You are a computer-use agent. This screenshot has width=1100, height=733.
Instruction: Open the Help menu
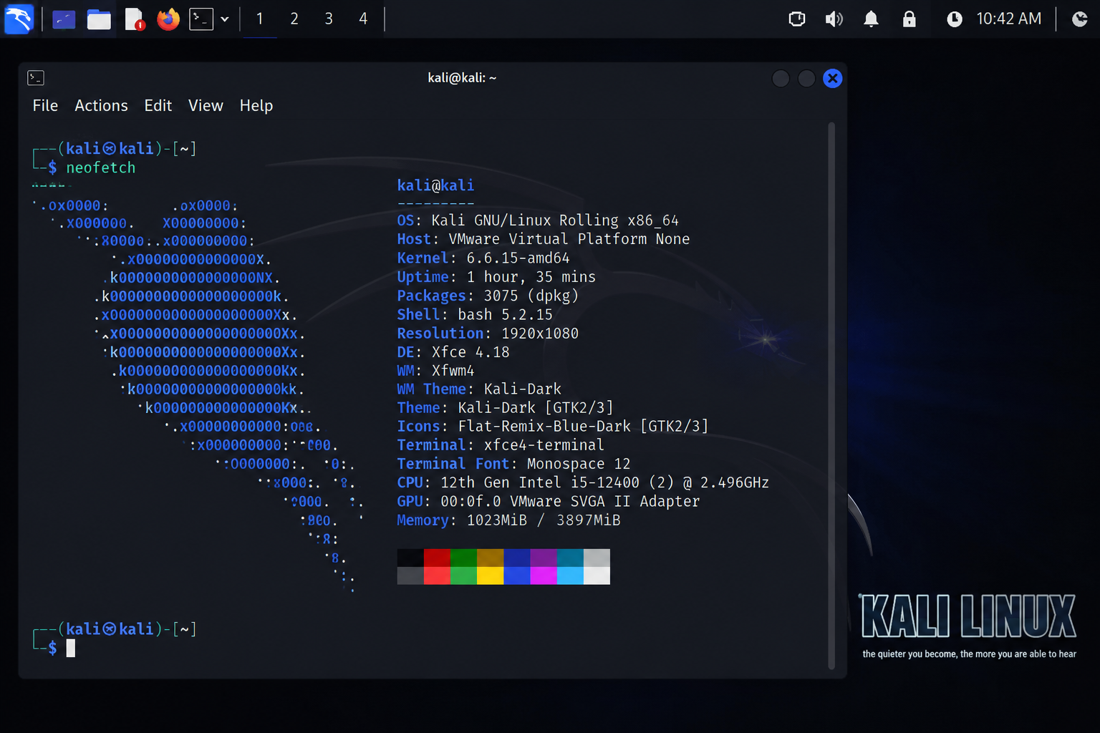[256, 106]
